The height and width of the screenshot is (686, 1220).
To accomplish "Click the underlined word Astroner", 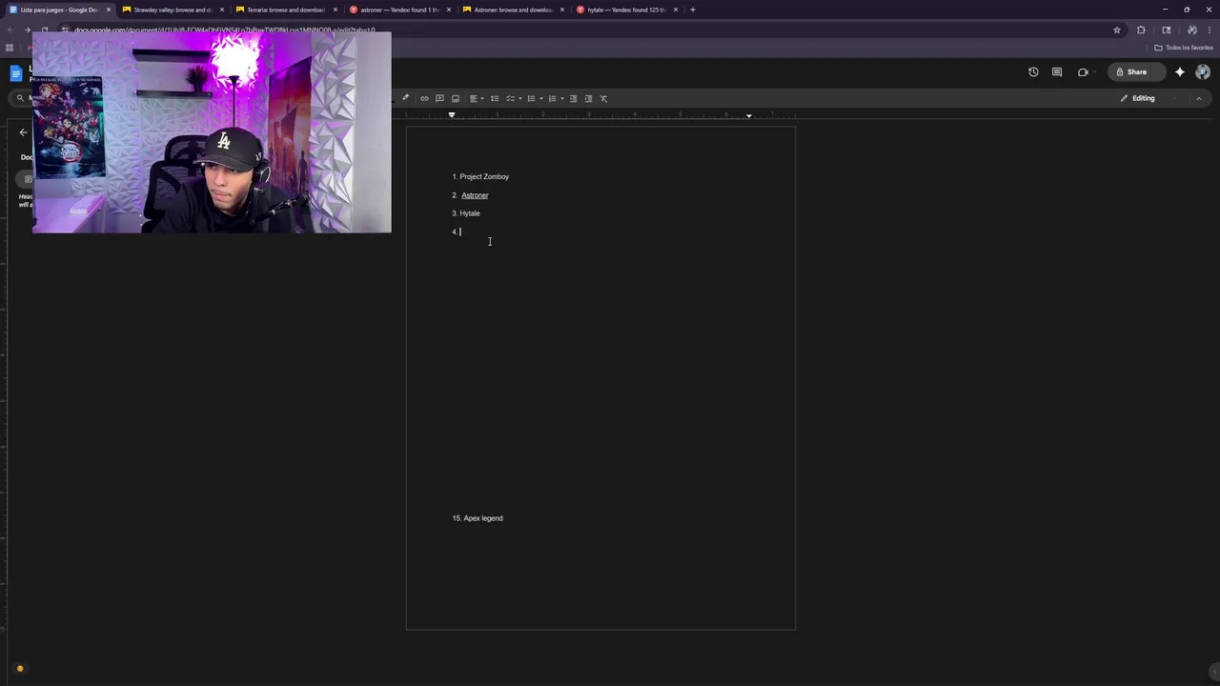I will tap(475, 195).
